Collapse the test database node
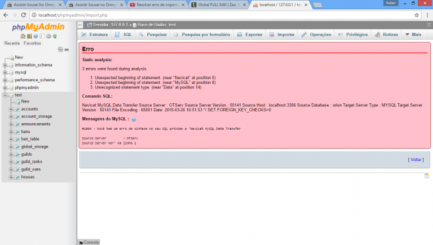The image size is (433, 245). coord(5,95)
